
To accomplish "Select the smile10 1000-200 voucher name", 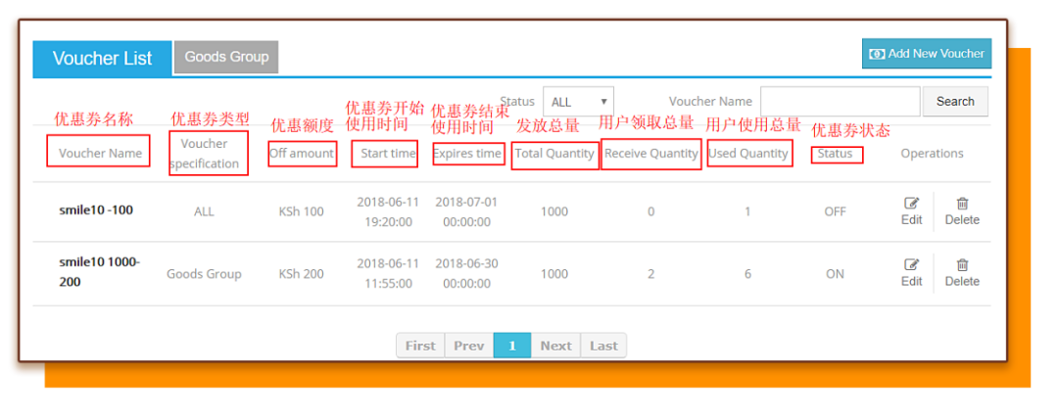I will tap(99, 272).
